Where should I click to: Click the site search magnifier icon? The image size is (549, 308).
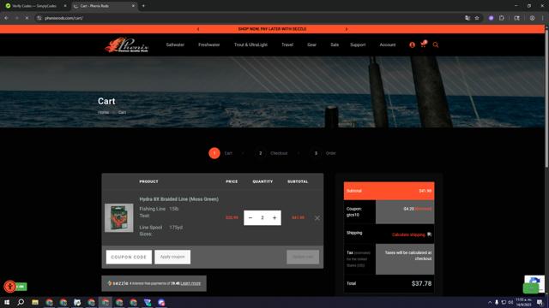tap(436, 44)
